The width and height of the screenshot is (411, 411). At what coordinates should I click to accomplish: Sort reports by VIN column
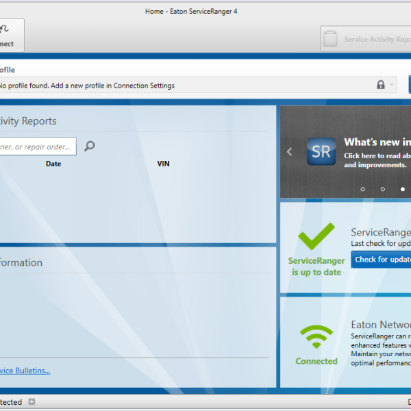[163, 164]
